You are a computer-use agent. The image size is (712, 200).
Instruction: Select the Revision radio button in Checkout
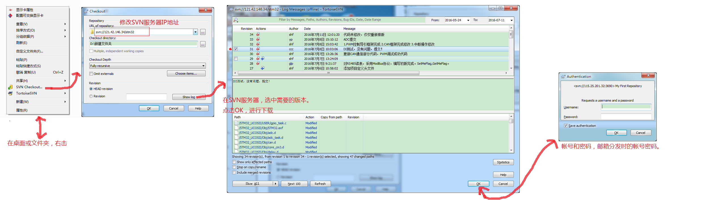(91, 96)
